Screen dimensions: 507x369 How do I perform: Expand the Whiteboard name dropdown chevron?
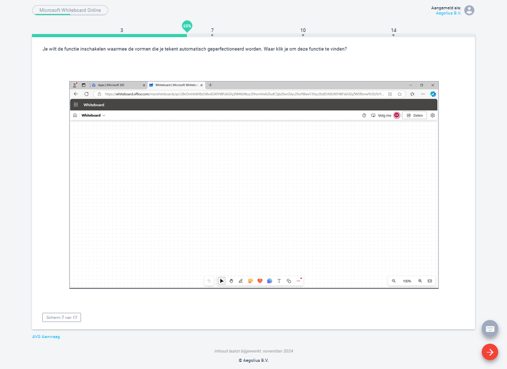[104, 116]
